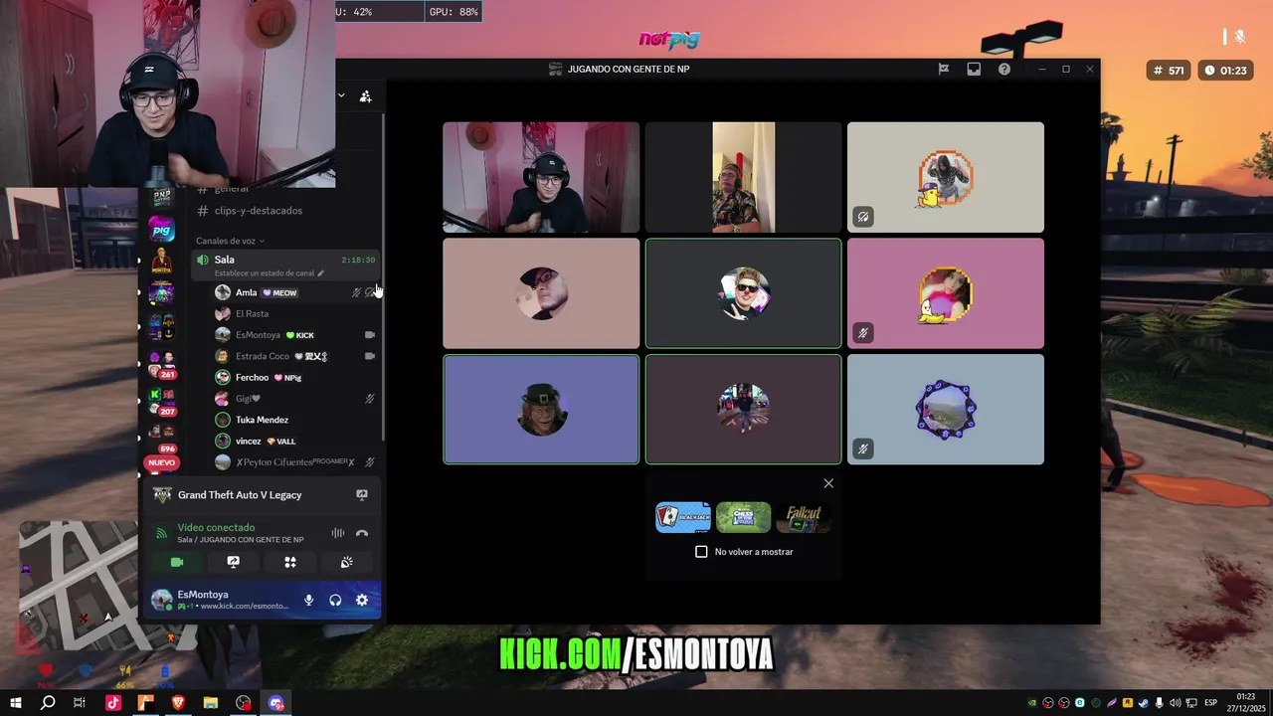The width and height of the screenshot is (1273, 716).
Task: Launch Chess in the Park activity
Action: (x=743, y=517)
